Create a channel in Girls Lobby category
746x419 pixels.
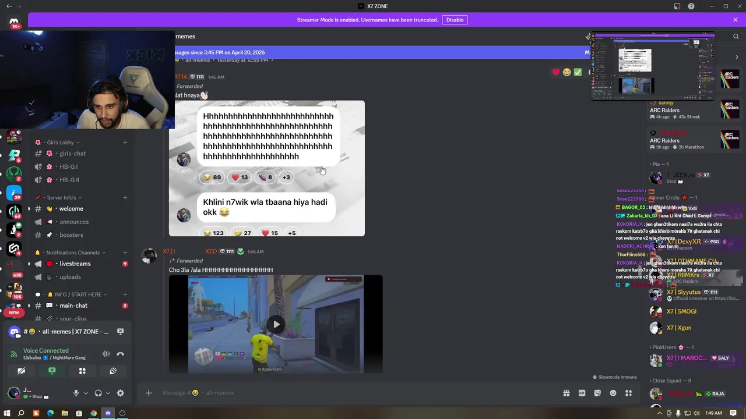pyautogui.click(x=125, y=143)
